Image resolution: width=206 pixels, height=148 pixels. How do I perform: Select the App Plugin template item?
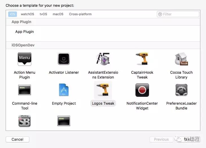[25, 32]
